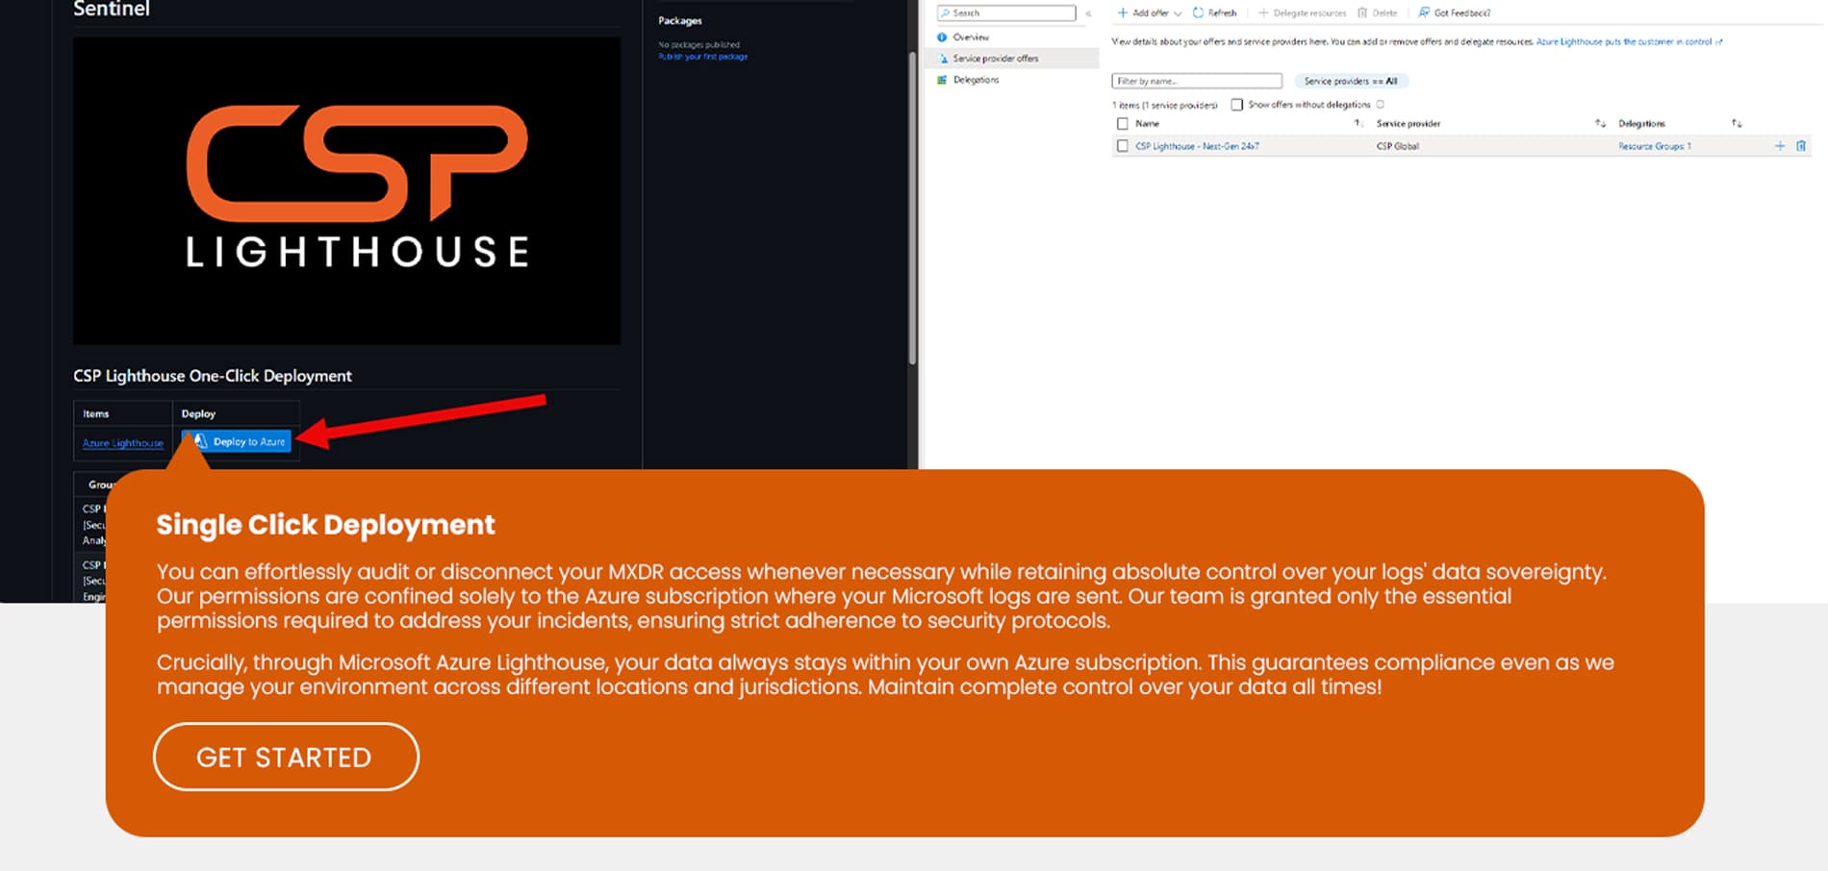The width and height of the screenshot is (1828, 871).
Task: Click the Filter by name field
Action: 1197,81
